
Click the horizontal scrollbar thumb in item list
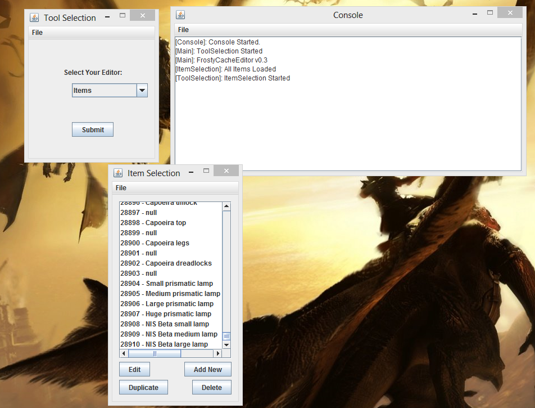(154, 353)
